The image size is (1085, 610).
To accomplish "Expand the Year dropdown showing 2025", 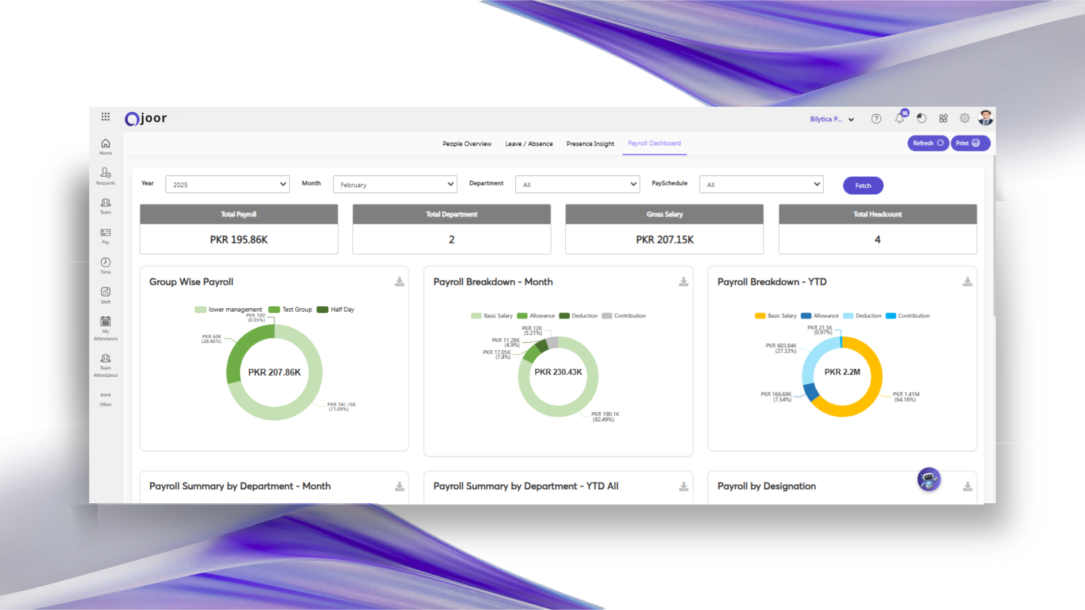I will [x=227, y=185].
